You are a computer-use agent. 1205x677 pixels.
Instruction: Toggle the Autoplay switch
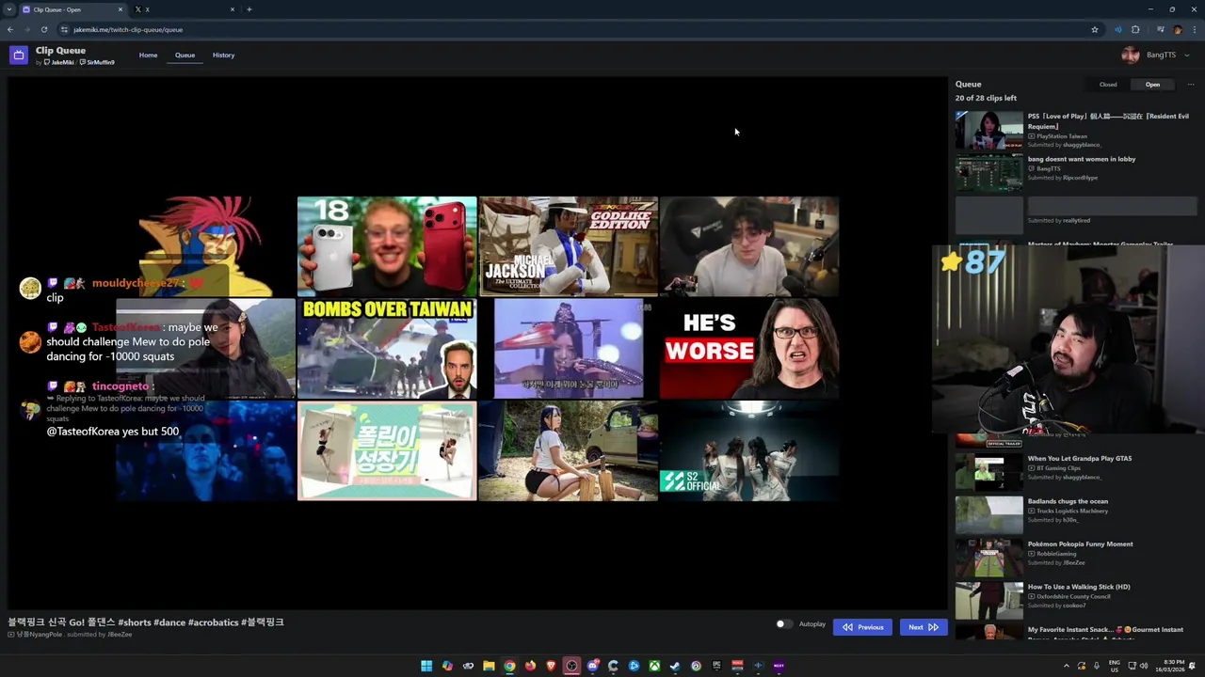click(x=783, y=624)
